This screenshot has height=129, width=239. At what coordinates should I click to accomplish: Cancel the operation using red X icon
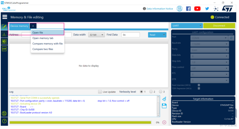(164, 122)
